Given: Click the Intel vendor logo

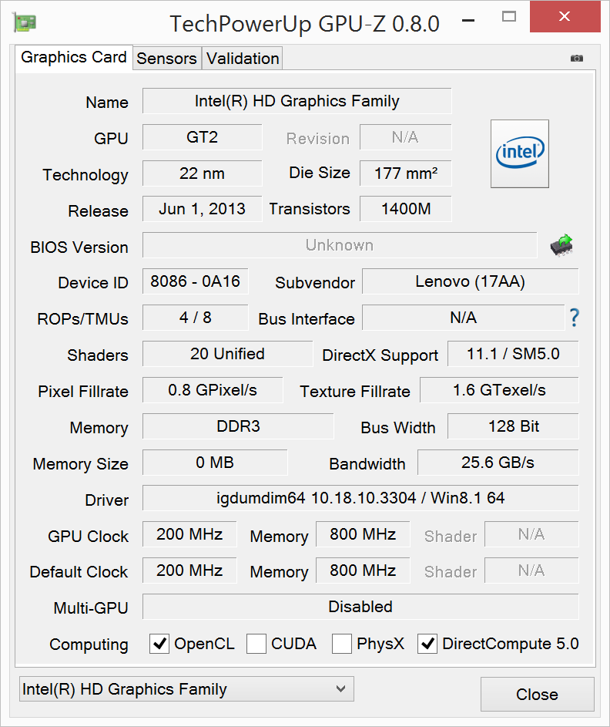Looking at the screenshot, I should click(x=520, y=153).
